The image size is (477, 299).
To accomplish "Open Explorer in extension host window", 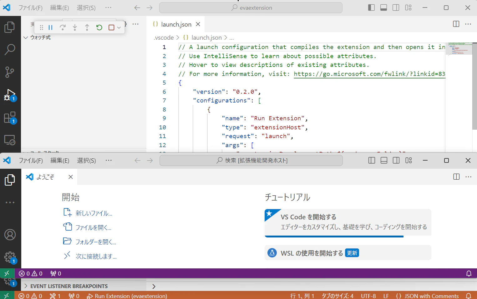I will tap(10, 180).
